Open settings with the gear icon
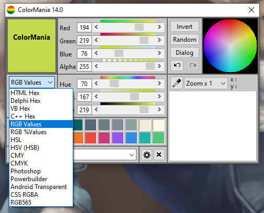This screenshot has height=213, width=264. click(x=146, y=155)
